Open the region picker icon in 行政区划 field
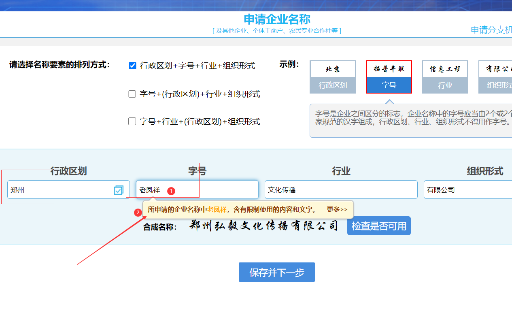Image resolution: width=512 pixels, height=326 pixels. pos(119,189)
